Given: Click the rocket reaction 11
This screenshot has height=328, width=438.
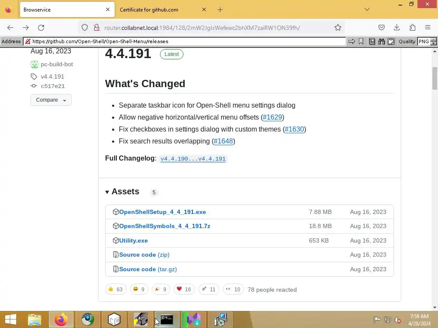Looking at the screenshot, I should 209,289.
